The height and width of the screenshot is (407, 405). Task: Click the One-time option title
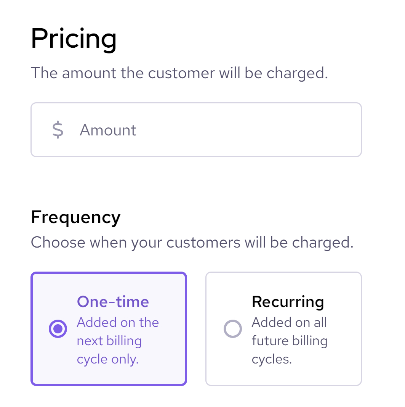[x=113, y=302]
